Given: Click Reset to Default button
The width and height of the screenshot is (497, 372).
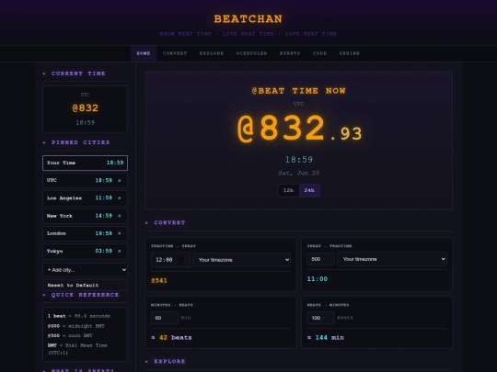Looking at the screenshot, I should pyautogui.click(x=86, y=285).
